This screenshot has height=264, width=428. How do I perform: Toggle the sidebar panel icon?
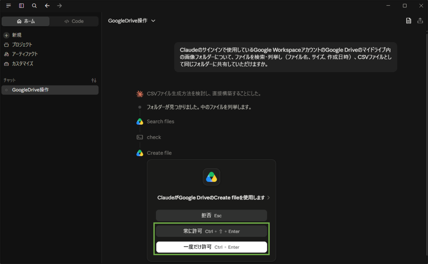(21, 6)
